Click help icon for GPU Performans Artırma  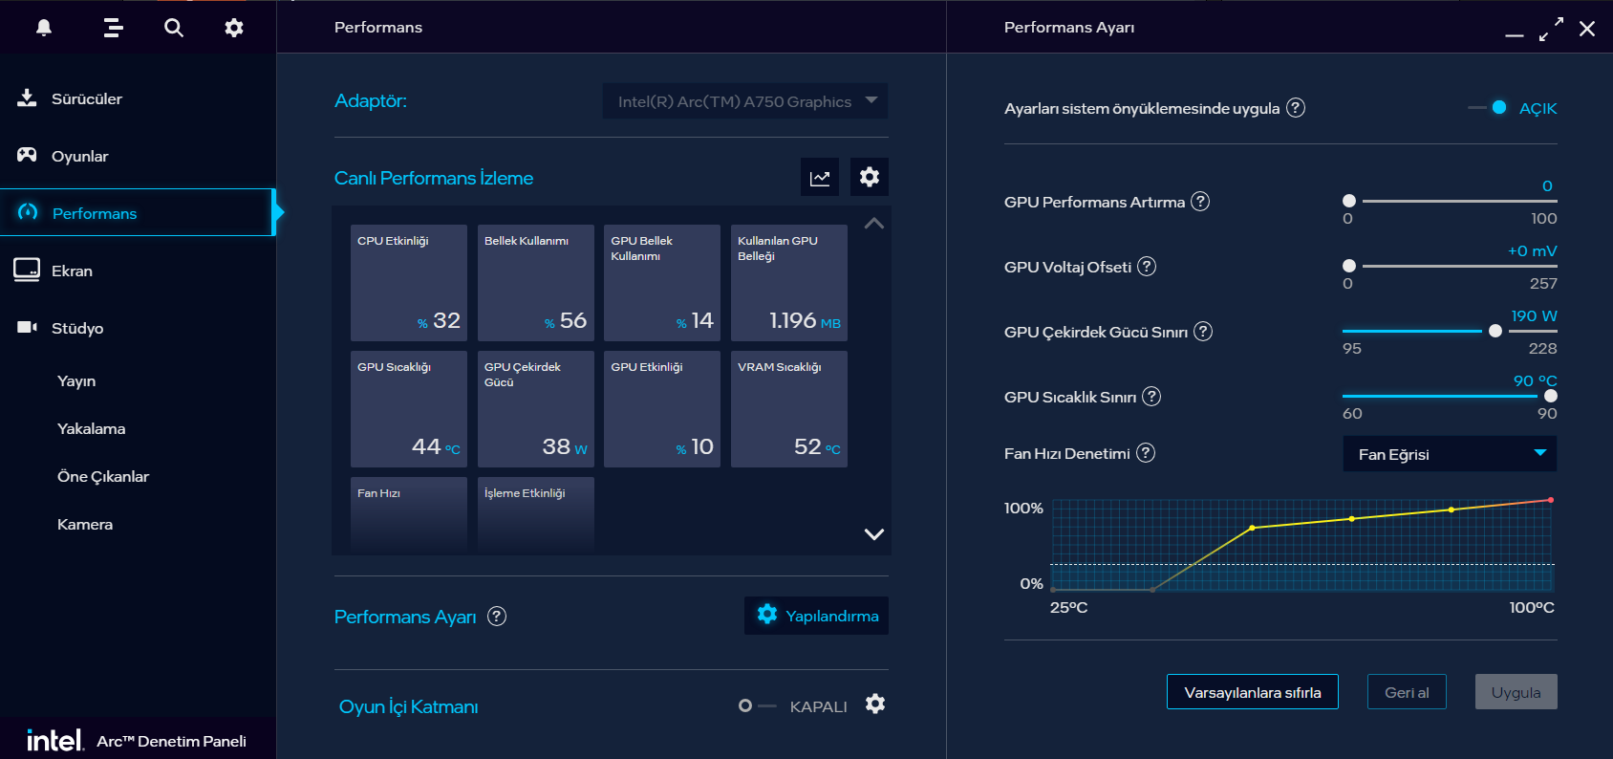tap(1200, 201)
